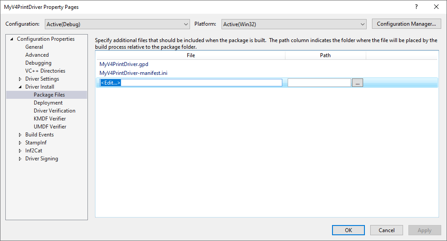Click the Cancel button
The height and width of the screenshot is (241, 447).
click(387, 230)
